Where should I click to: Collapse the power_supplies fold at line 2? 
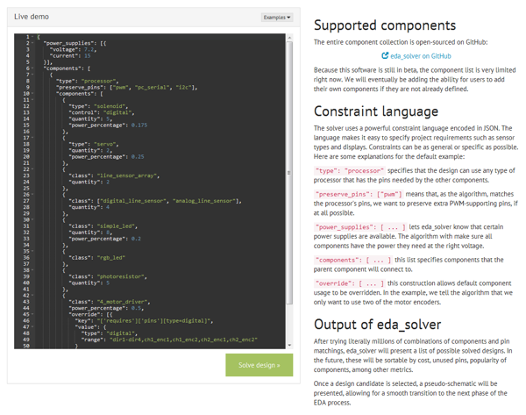pyautogui.click(x=32, y=43)
